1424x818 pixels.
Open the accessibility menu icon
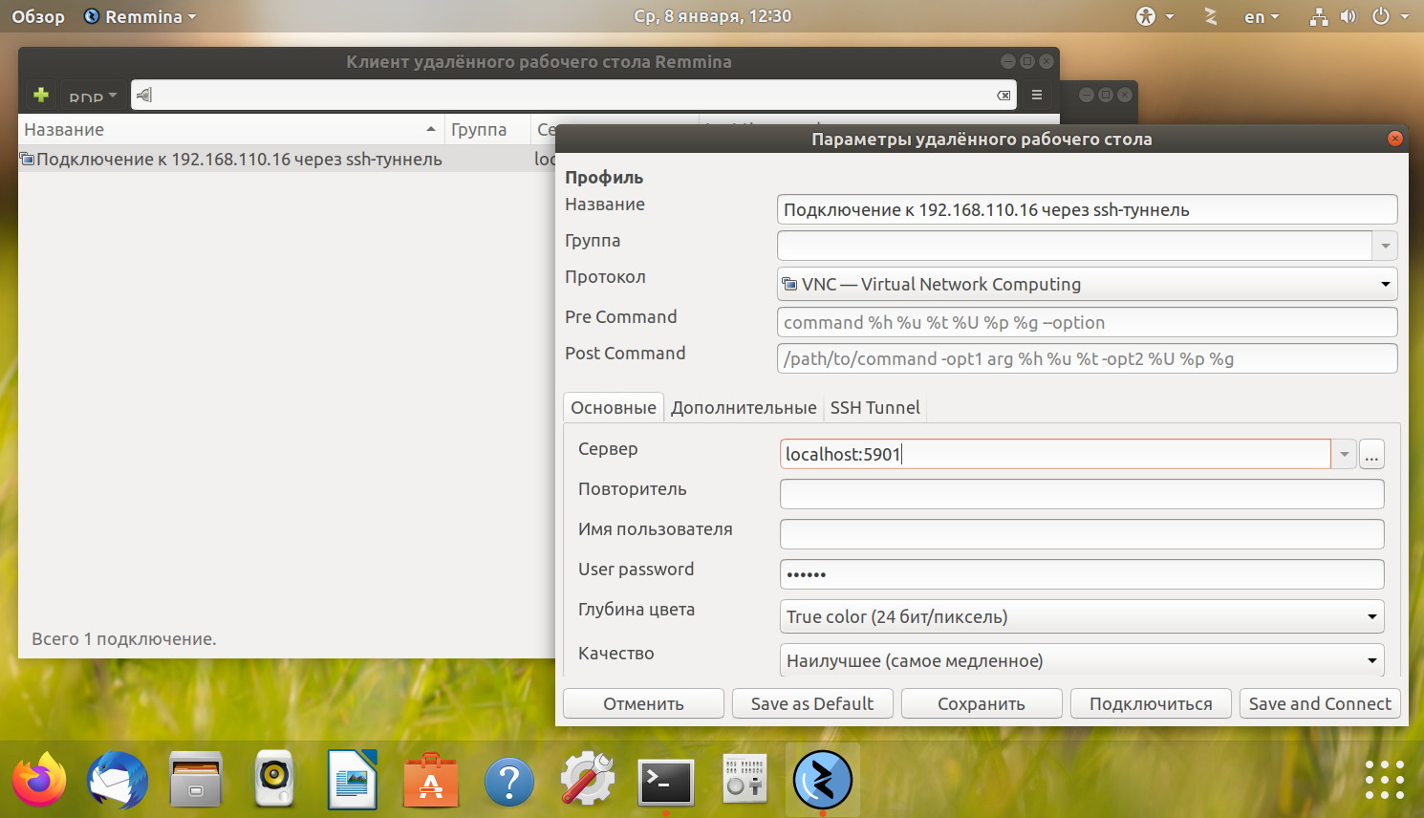[x=1146, y=16]
